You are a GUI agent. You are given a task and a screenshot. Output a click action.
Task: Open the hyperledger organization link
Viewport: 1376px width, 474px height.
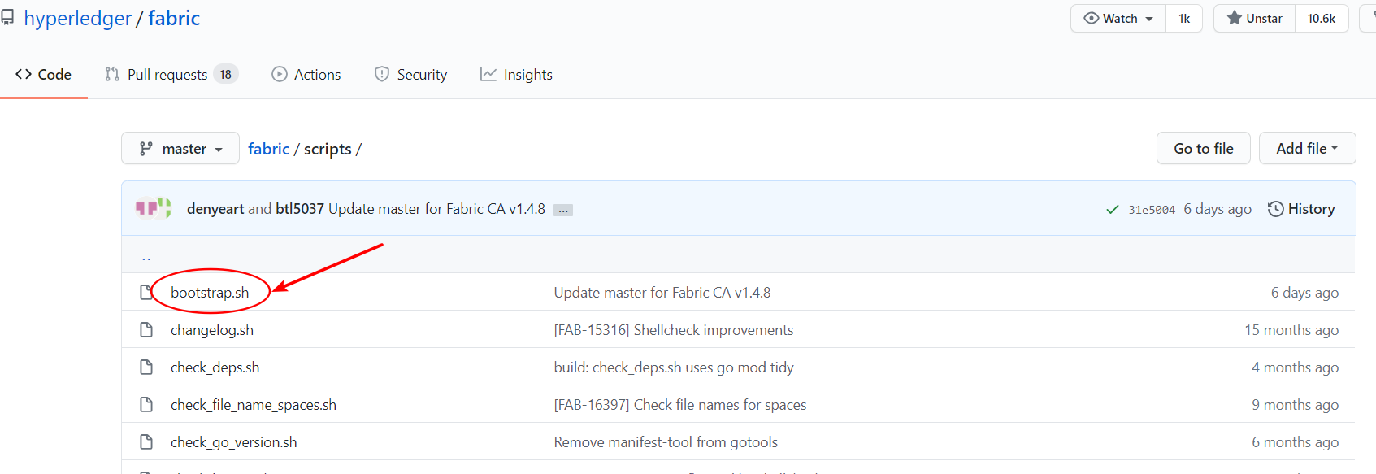pos(77,18)
